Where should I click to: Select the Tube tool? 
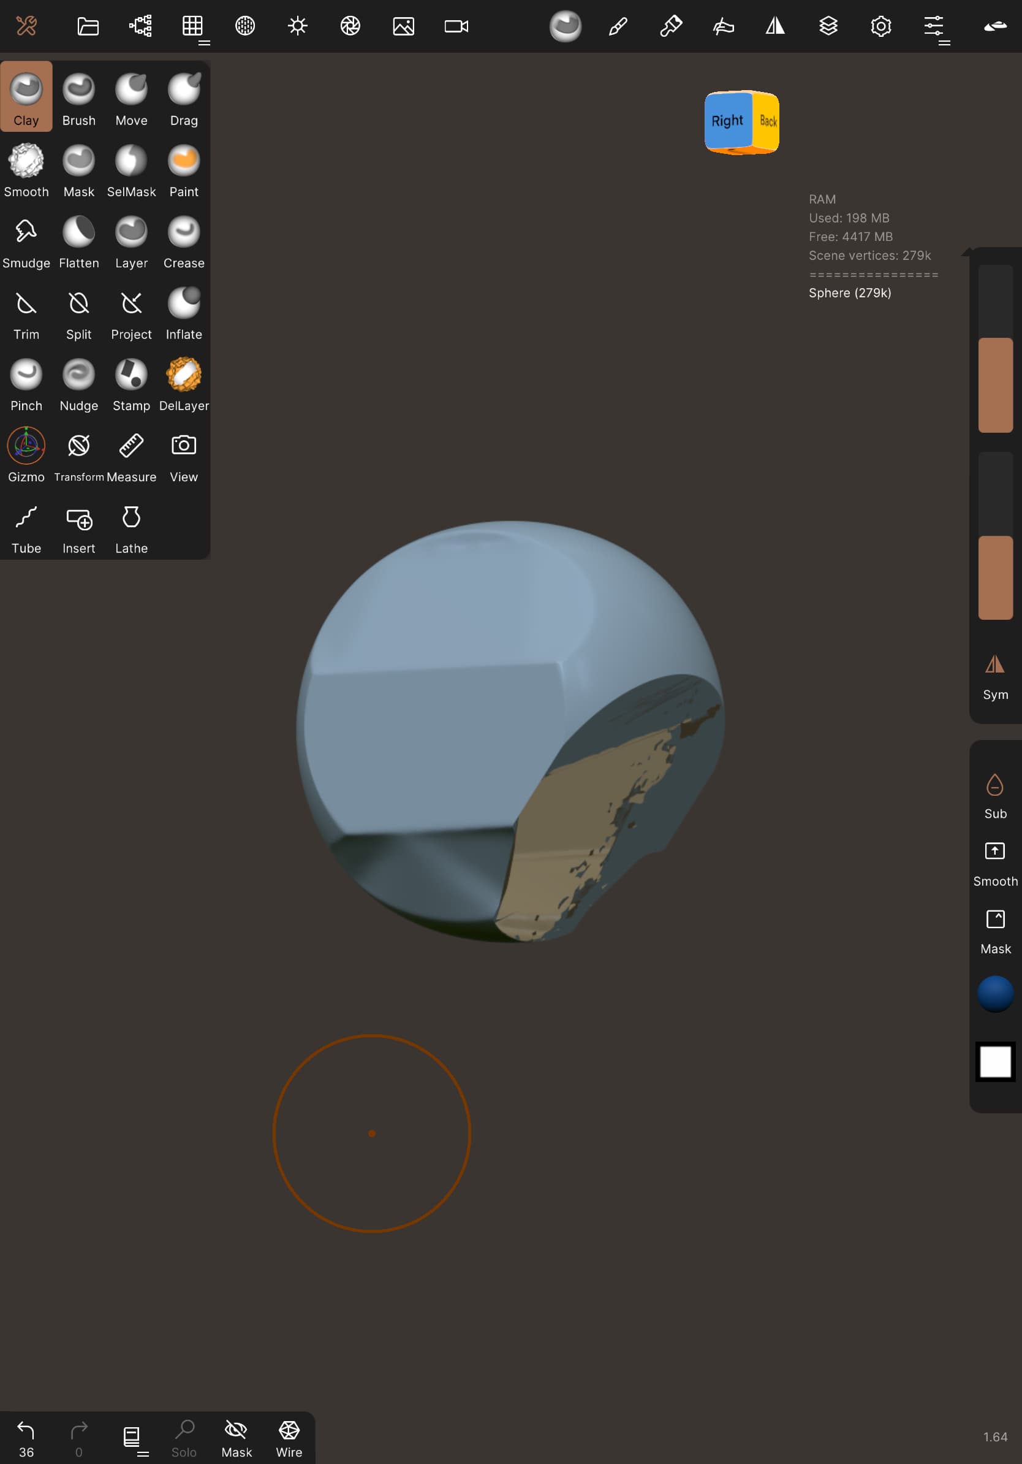[x=26, y=525]
